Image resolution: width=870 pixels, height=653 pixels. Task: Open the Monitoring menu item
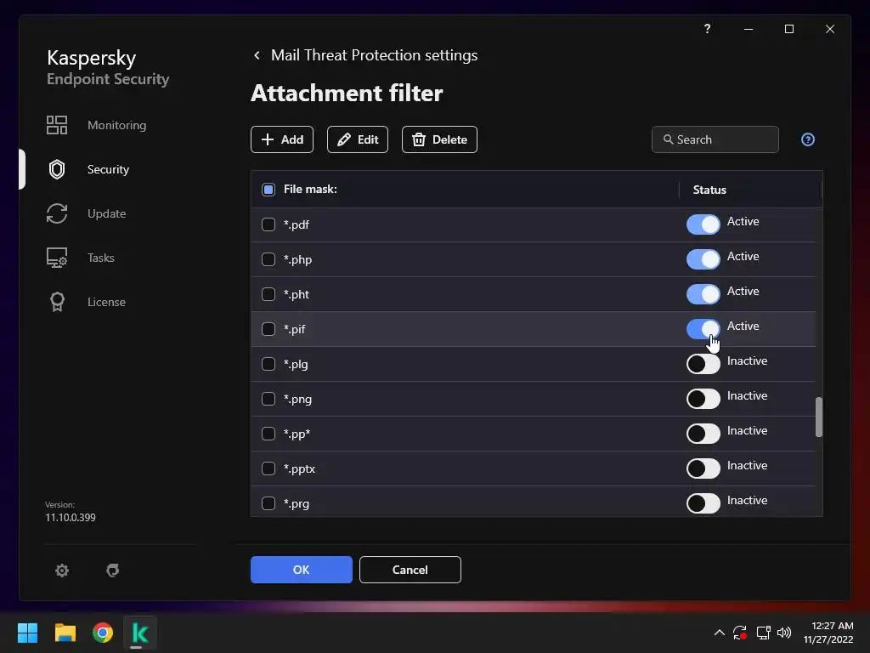(116, 125)
